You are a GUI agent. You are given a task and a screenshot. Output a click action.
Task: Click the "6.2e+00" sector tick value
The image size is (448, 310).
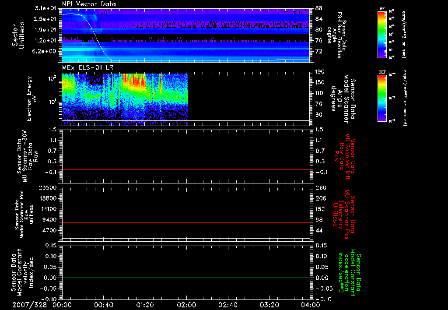point(45,51)
